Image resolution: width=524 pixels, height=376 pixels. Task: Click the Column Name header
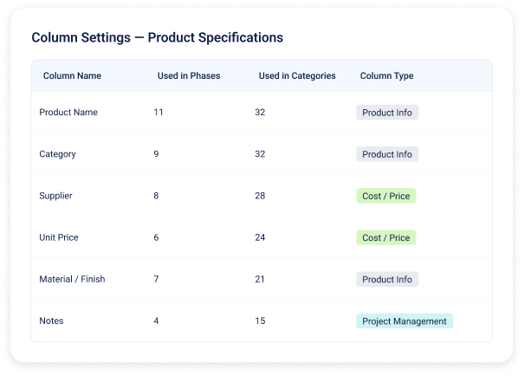72,76
